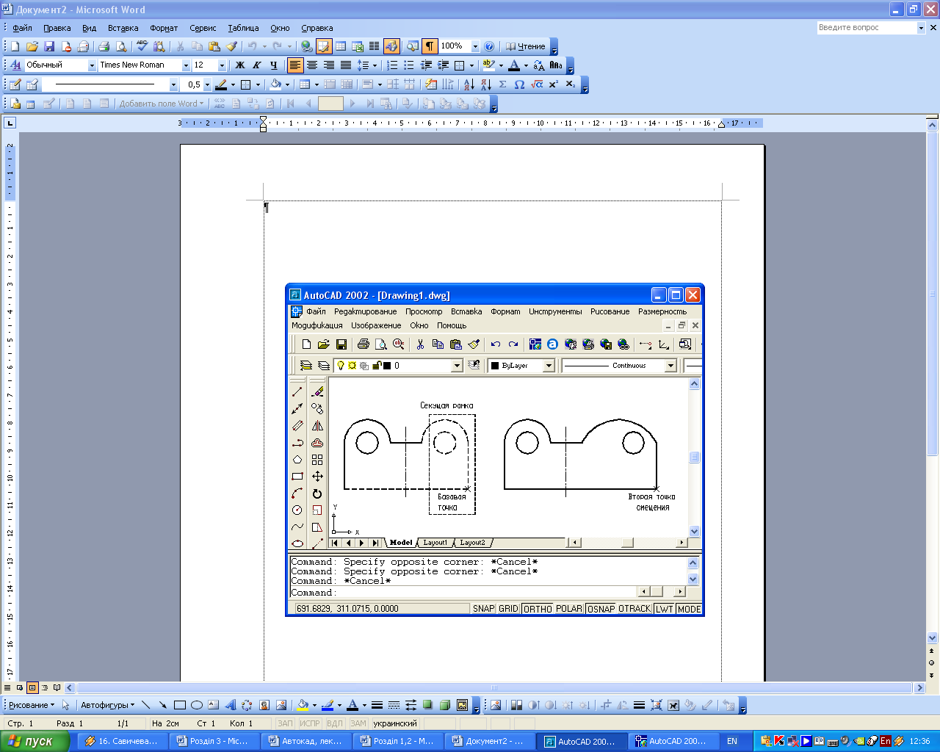
Task: Select the Draw Table pencil tool
Action: (x=15, y=84)
